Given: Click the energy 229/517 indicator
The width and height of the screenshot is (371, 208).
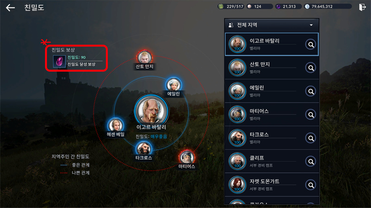Looking at the screenshot, I should (231, 6).
